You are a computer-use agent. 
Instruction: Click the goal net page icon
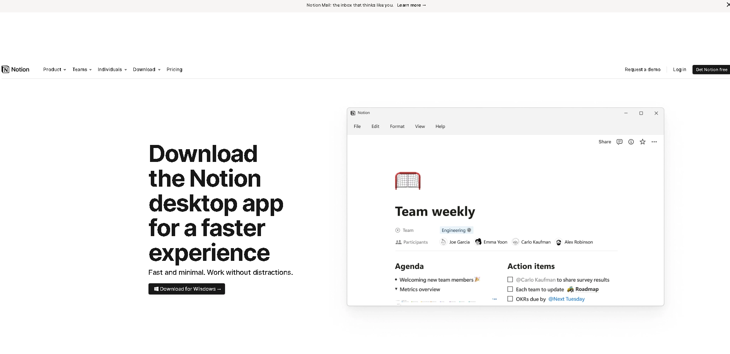[x=408, y=181]
